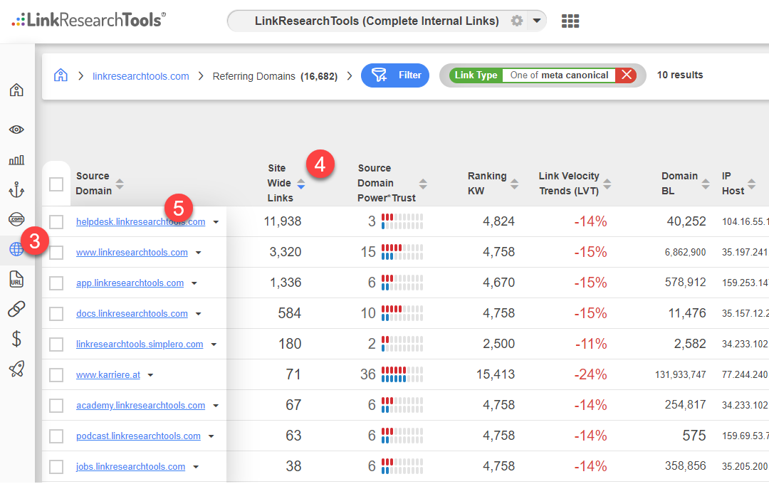Image resolution: width=769 pixels, height=484 pixels.
Task: Open project settings gear icon
Action: pyautogui.click(x=516, y=21)
